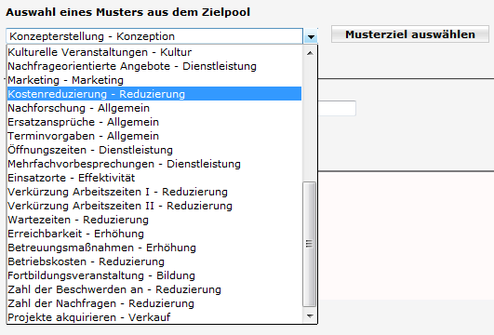
Task: Click the empty input field behind the list
Action: (x=337, y=108)
